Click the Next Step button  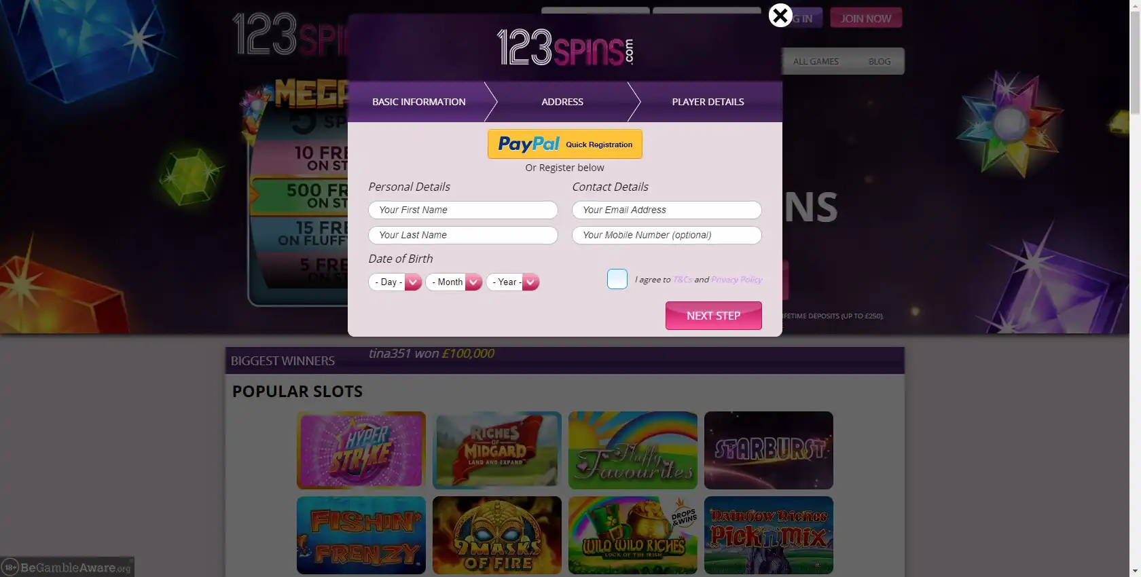[714, 316]
